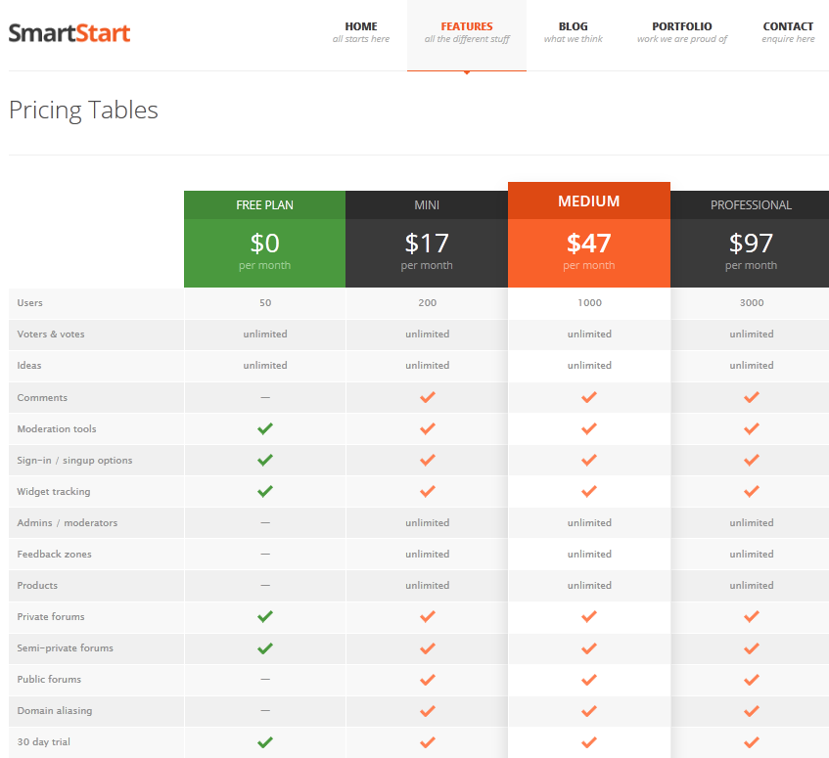Click the Free Plan Moderation tools checkmark
The height and width of the screenshot is (758, 829).
265,429
